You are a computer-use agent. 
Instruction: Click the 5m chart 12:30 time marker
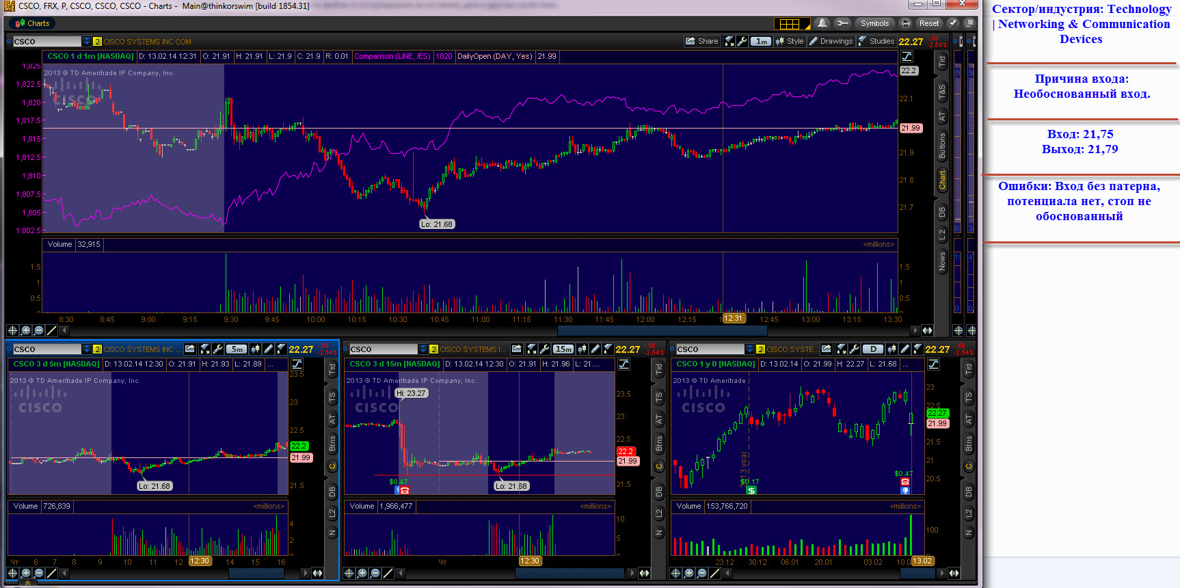pyautogui.click(x=200, y=561)
